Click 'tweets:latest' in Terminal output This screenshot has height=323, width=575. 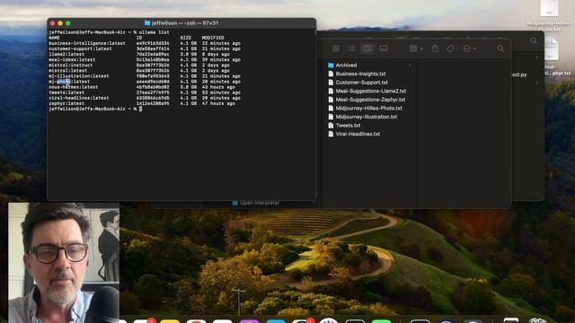point(66,92)
